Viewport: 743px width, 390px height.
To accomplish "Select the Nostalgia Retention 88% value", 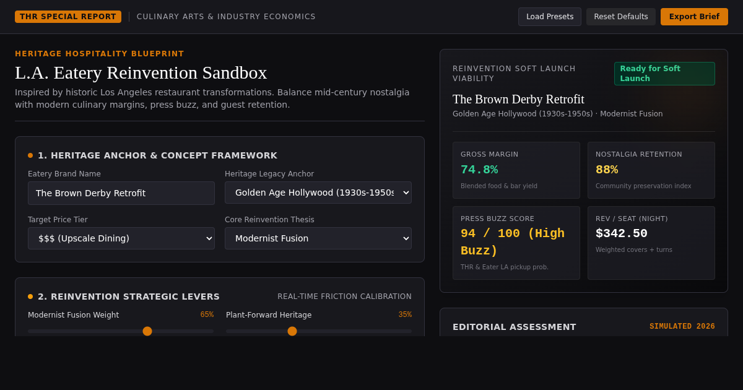I will [607, 170].
